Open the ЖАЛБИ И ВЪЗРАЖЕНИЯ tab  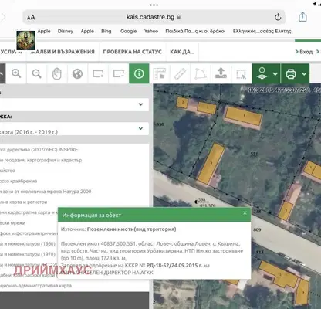coord(63,52)
